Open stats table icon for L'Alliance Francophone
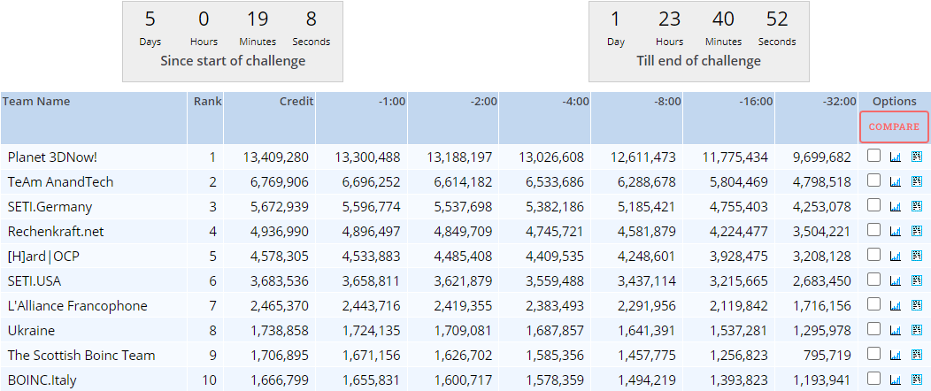Screen dimensions: 931x391 pyautogui.click(x=916, y=305)
